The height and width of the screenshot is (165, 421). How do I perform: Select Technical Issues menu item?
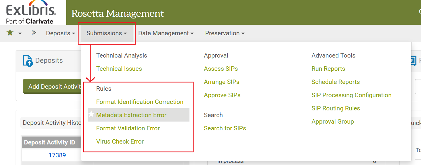click(x=119, y=69)
